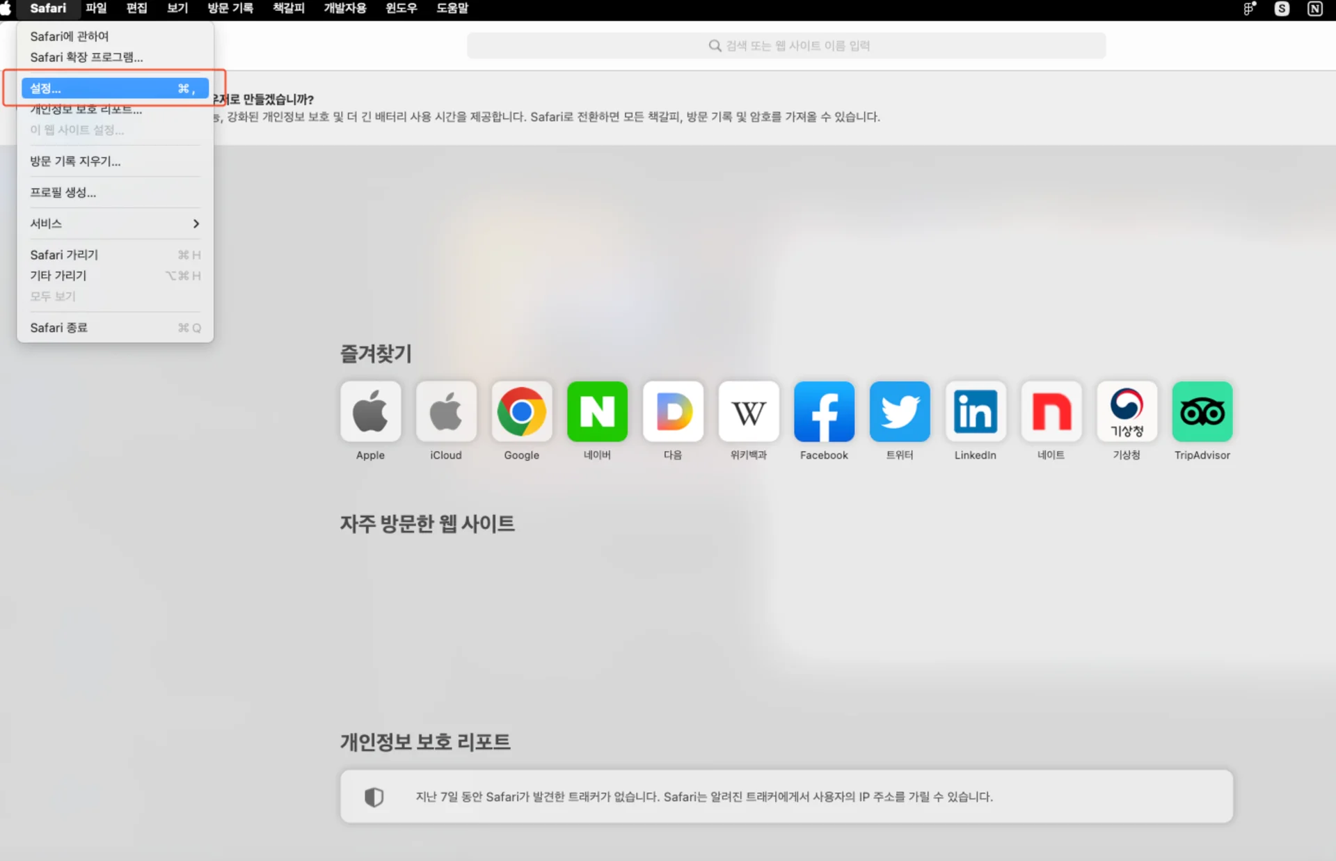The image size is (1336, 861).
Task: Expand the 서비스 submenu
Action: click(x=115, y=223)
